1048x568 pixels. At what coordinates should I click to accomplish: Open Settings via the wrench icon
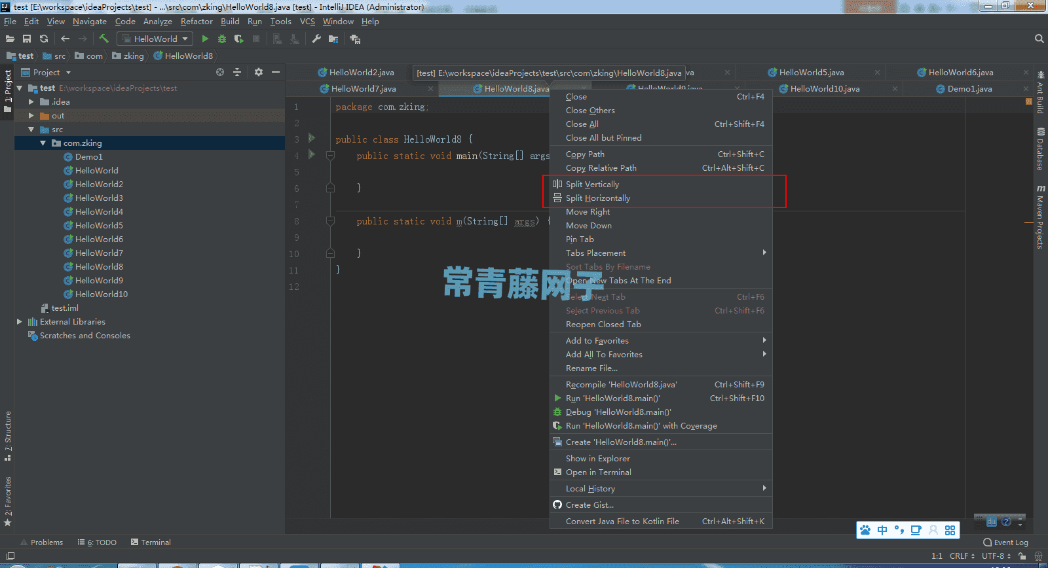pos(316,39)
